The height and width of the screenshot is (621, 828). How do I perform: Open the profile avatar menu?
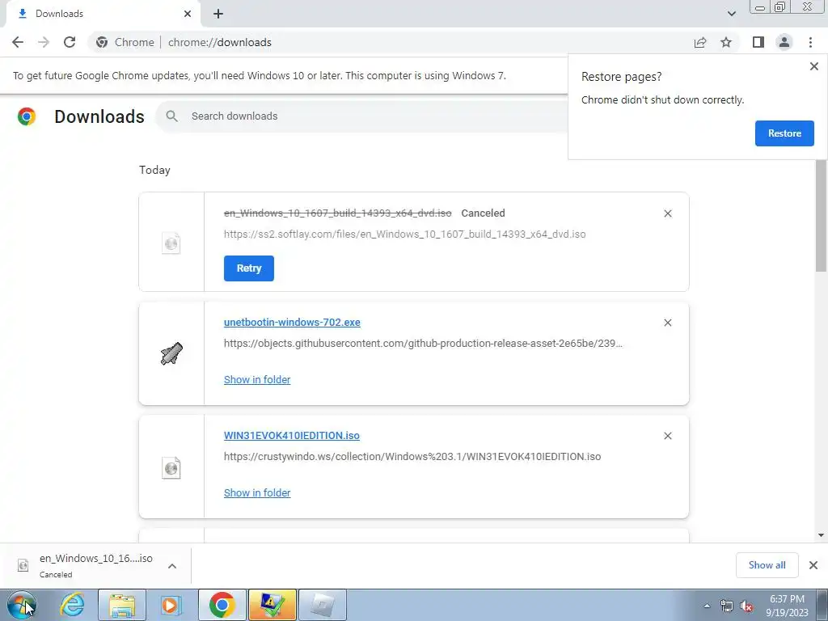[x=784, y=42]
